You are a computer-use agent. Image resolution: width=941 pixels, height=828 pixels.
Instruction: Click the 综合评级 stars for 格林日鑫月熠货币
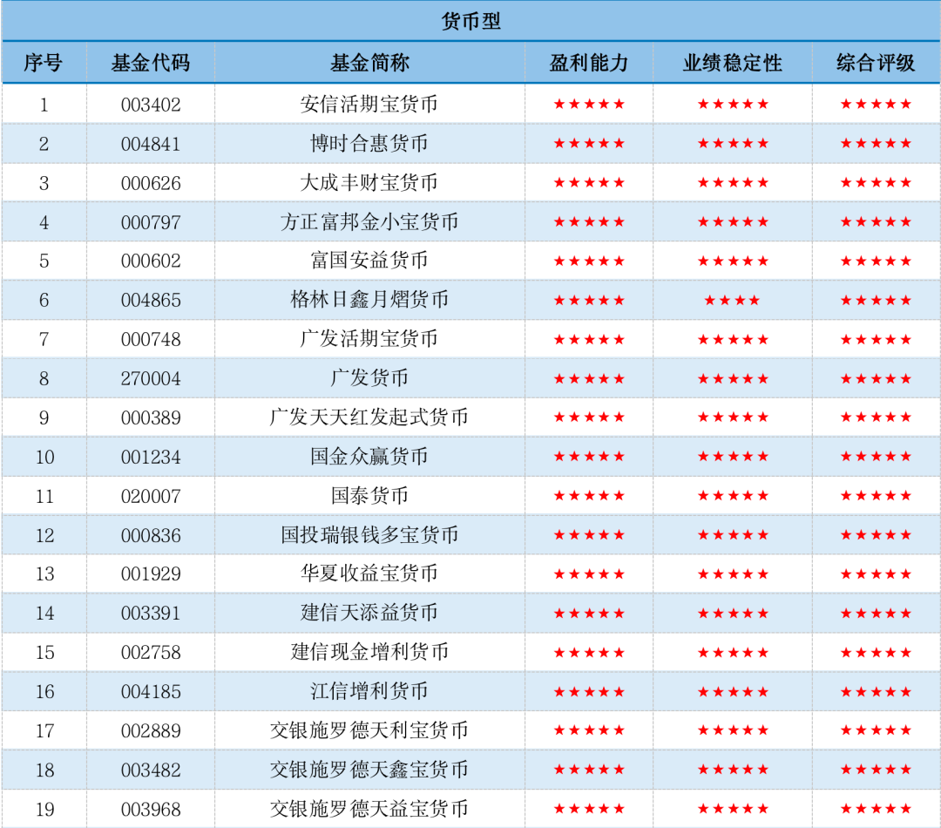(x=876, y=300)
